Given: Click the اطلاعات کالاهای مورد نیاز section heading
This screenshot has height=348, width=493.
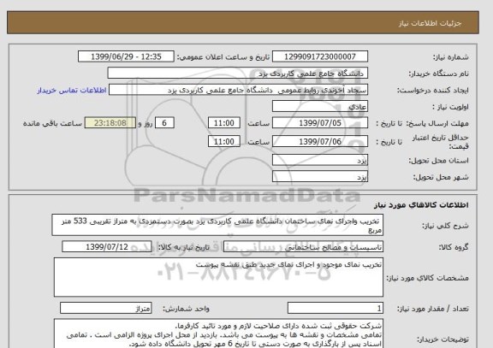Looking at the screenshot, I should pyautogui.click(x=421, y=205).
